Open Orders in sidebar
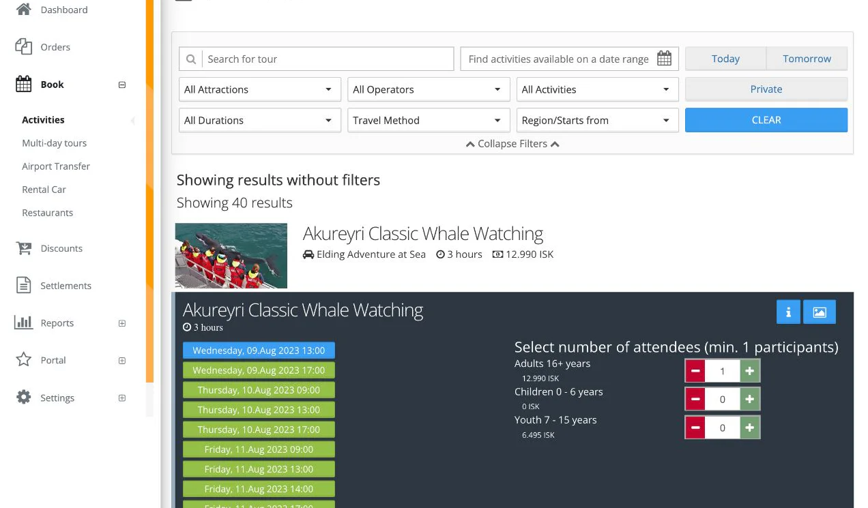 (x=55, y=47)
